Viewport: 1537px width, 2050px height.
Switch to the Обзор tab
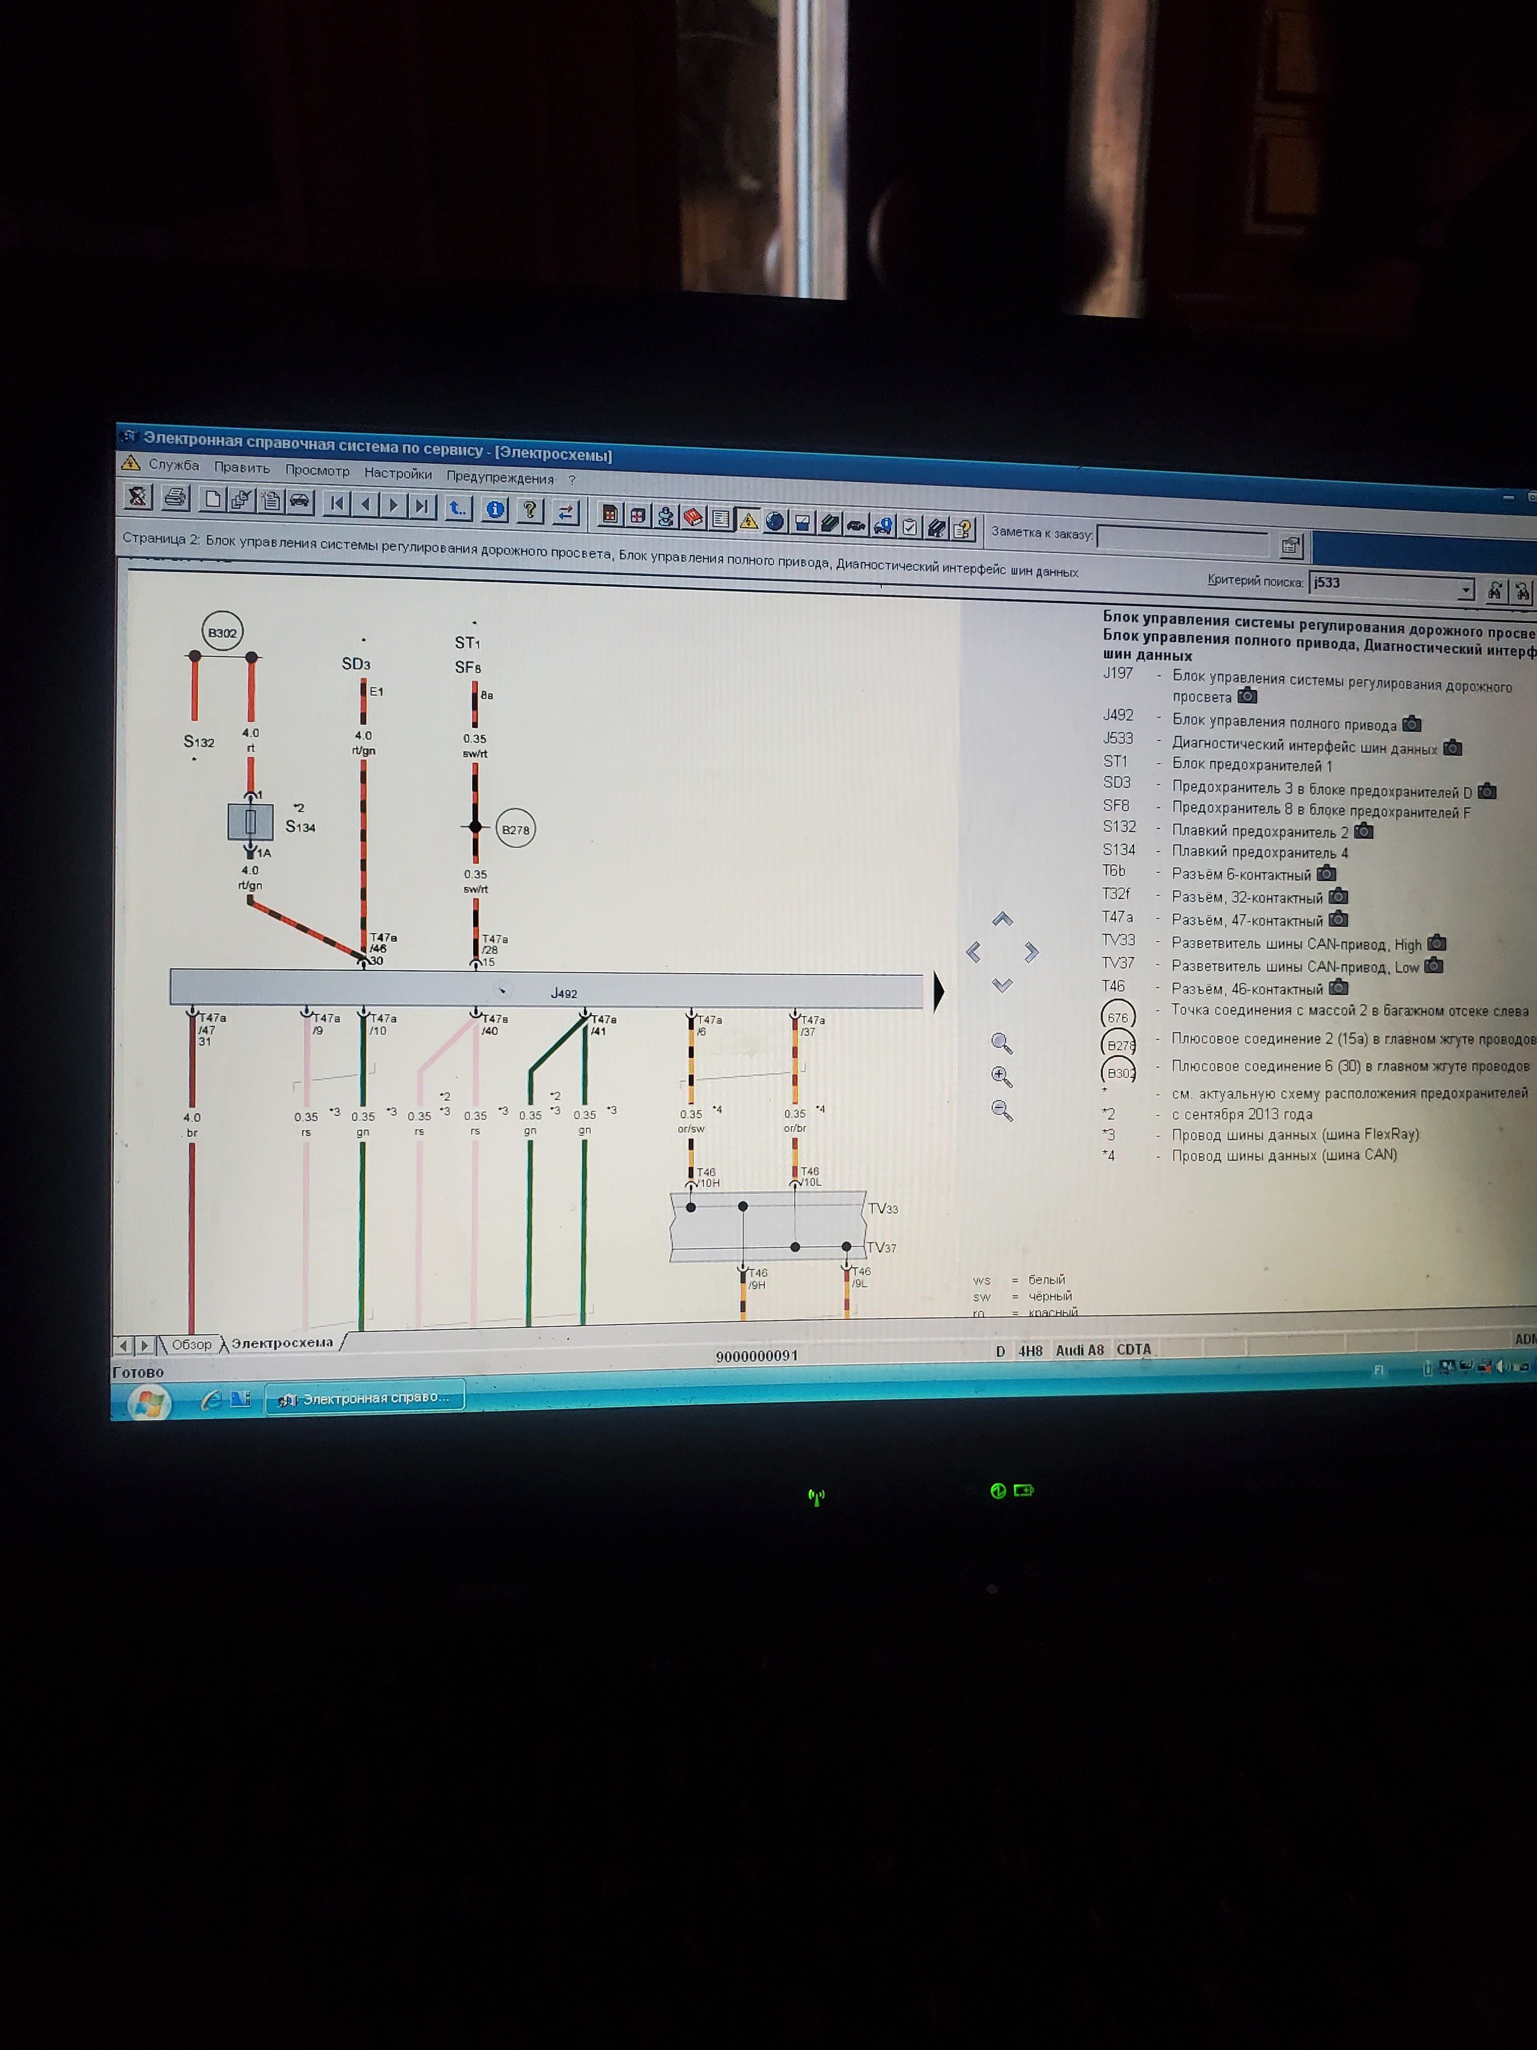pyautogui.click(x=191, y=1345)
